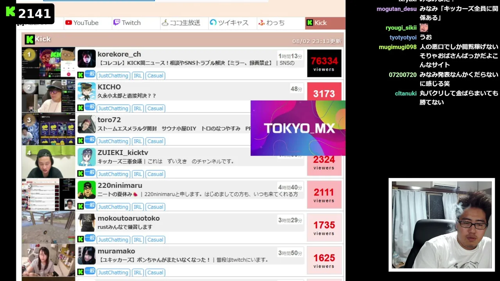
Task: Click the stream title "rustみんなで練習します"
Action: tap(125, 227)
